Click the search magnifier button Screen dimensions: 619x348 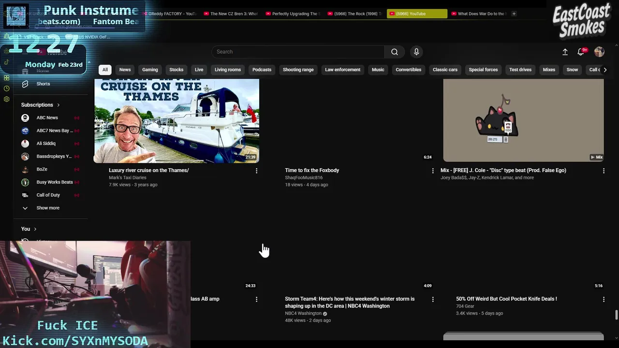tap(395, 52)
